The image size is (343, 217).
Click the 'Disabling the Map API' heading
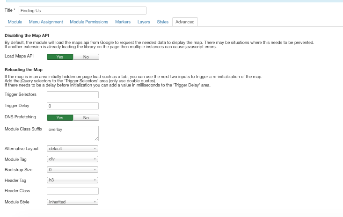pos(27,36)
